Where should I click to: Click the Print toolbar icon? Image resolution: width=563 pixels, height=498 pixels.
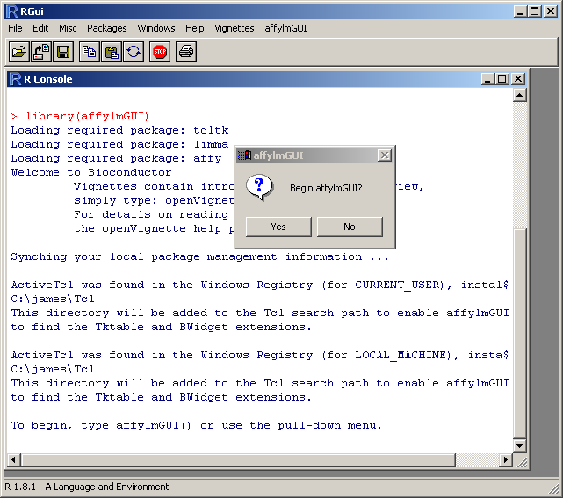coord(186,52)
